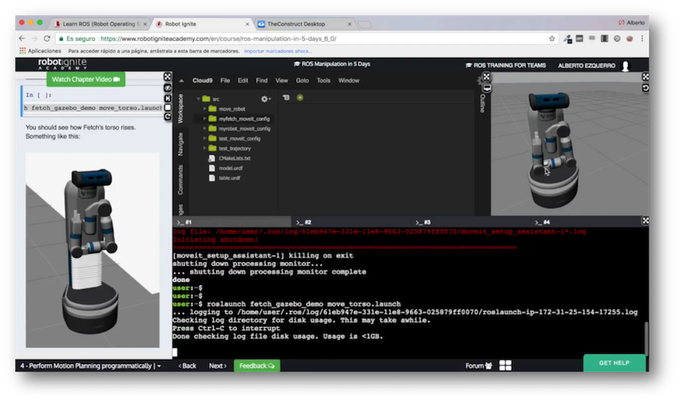Click the robotignite academy logo
The image size is (680, 403).
coord(62,65)
